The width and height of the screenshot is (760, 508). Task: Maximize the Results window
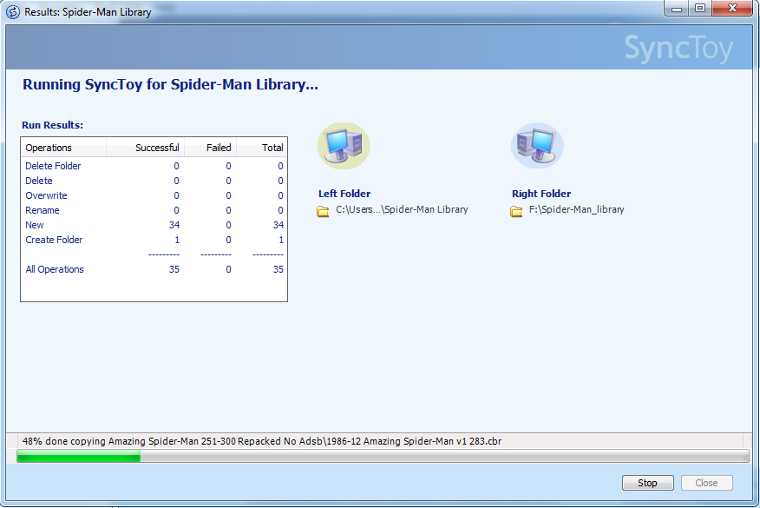click(x=700, y=8)
